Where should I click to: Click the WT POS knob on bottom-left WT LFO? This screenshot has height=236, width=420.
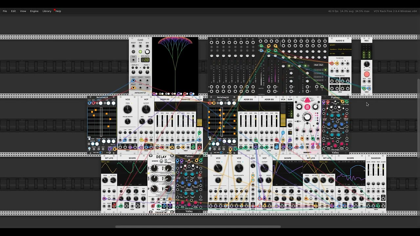tap(113, 180)
